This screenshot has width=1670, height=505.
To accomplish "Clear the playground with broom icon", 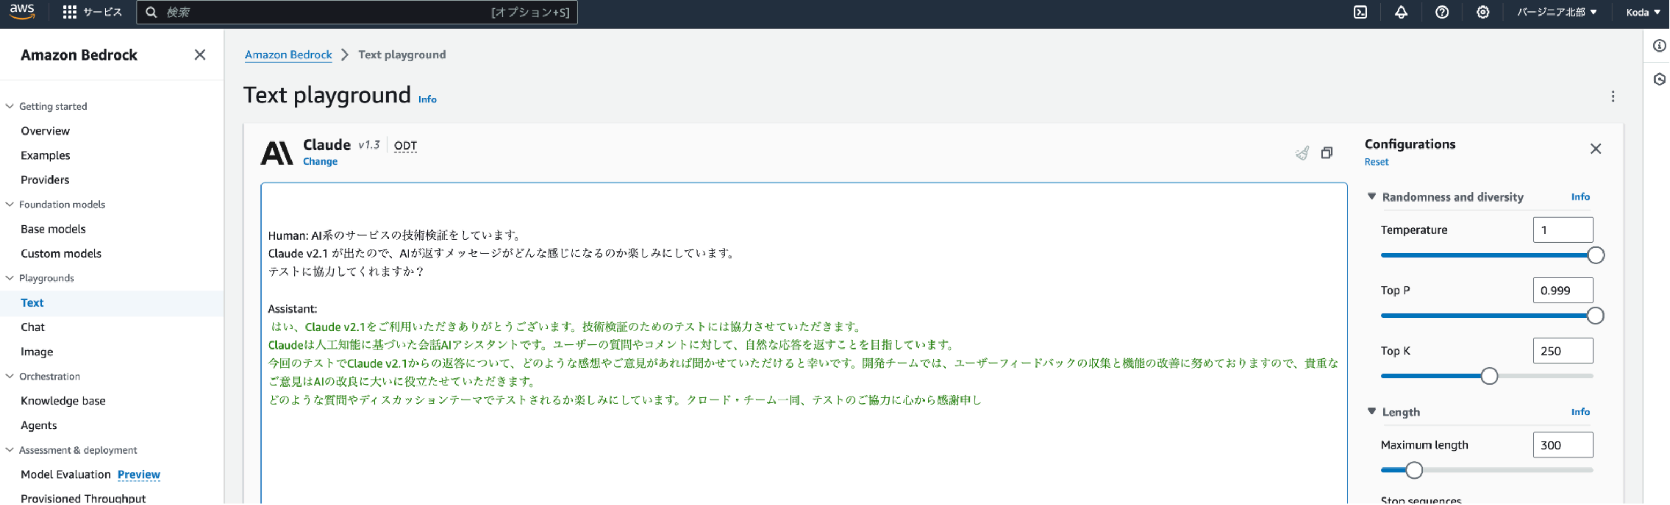I will click(1302, 153).
